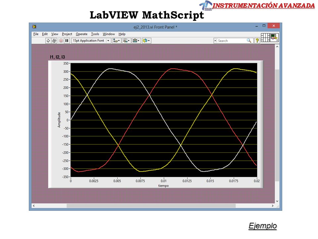Open the File menu
Viewport: 318px width, 239px height.
[x=36, y=34]
